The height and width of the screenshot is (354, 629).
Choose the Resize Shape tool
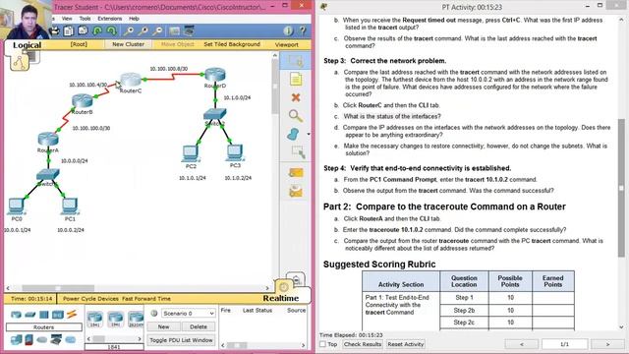coord(298,152)
